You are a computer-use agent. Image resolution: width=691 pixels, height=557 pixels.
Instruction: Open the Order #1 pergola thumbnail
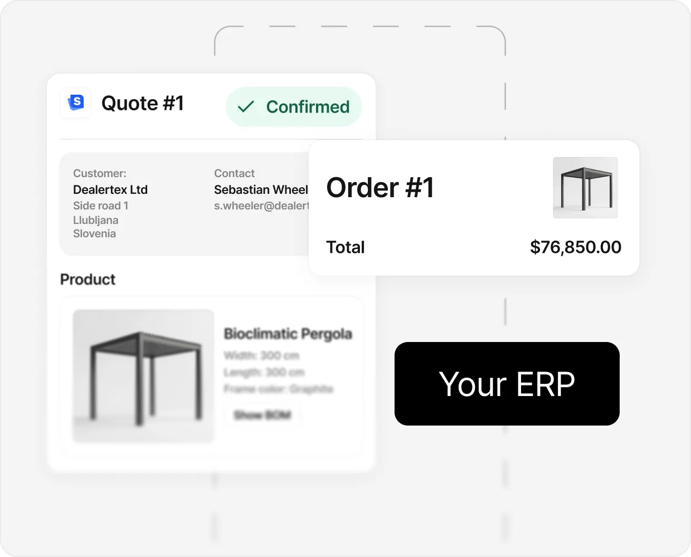pyautogui.click(x=585, y=188)
